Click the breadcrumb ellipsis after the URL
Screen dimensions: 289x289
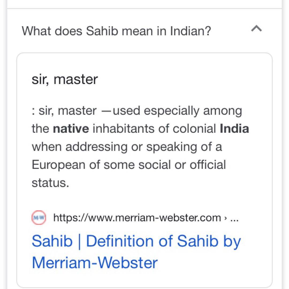pyautogui.click(x=234, y=218)
